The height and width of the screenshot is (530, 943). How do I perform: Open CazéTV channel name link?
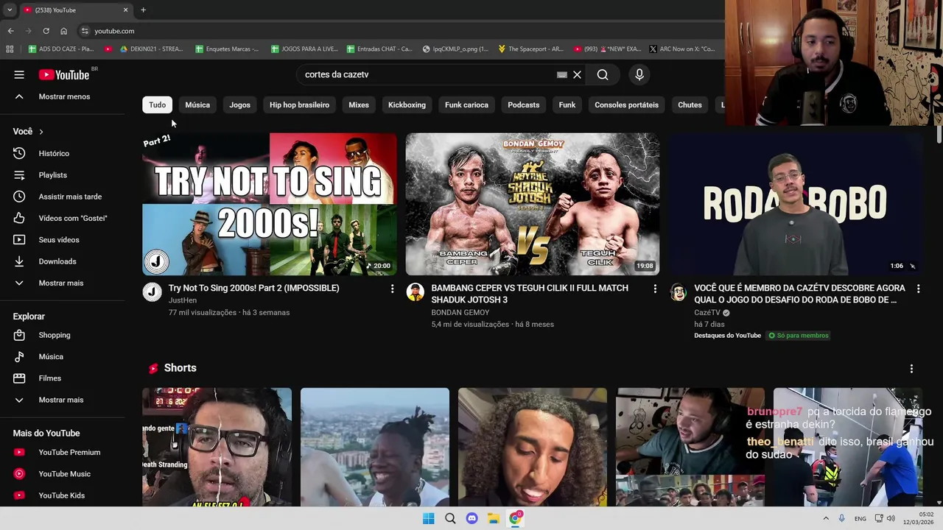pos(707,313)
